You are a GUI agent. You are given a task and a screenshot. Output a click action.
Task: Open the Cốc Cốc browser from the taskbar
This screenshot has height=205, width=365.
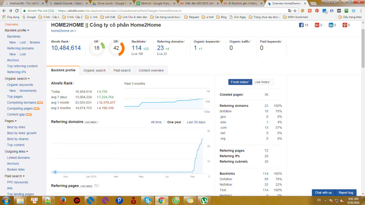176,200
